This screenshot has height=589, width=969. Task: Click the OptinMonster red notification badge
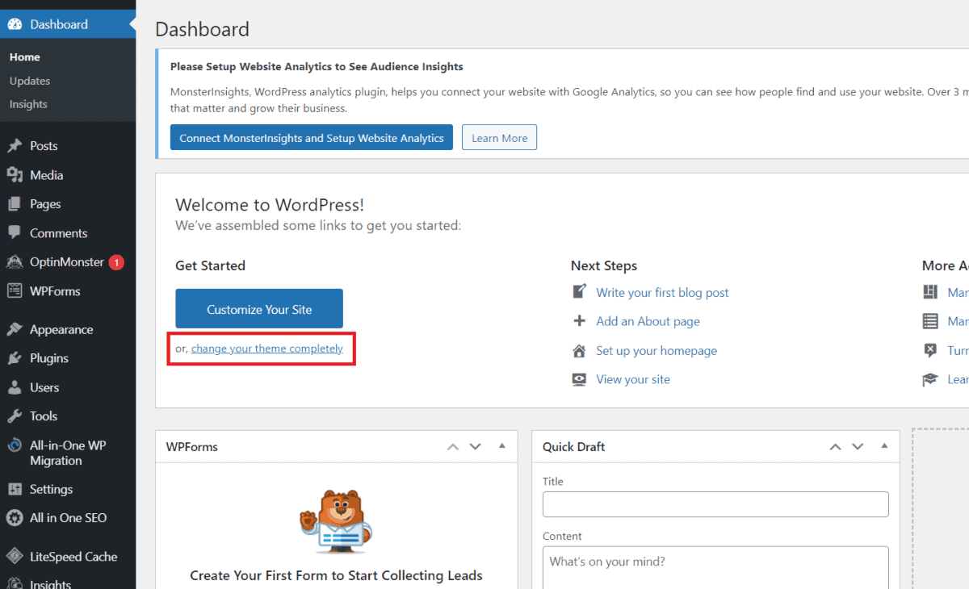(x=116, y=262)
